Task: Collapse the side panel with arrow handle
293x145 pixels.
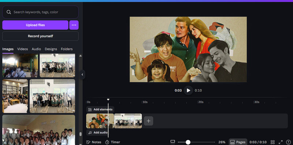Action: (82, 75)
